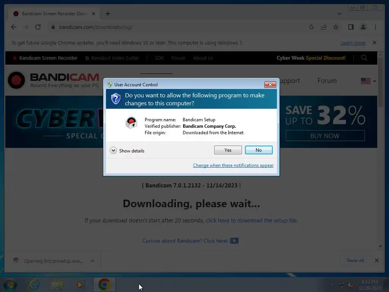Viewport: 389px width, 292px height.
Task: Open Windows Start menu
Action: 10,285
